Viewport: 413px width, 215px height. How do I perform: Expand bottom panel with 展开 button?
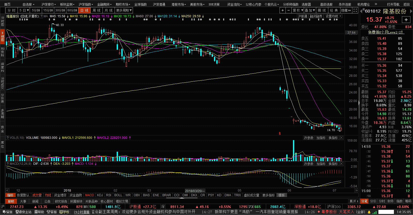[x=354, y=201]
